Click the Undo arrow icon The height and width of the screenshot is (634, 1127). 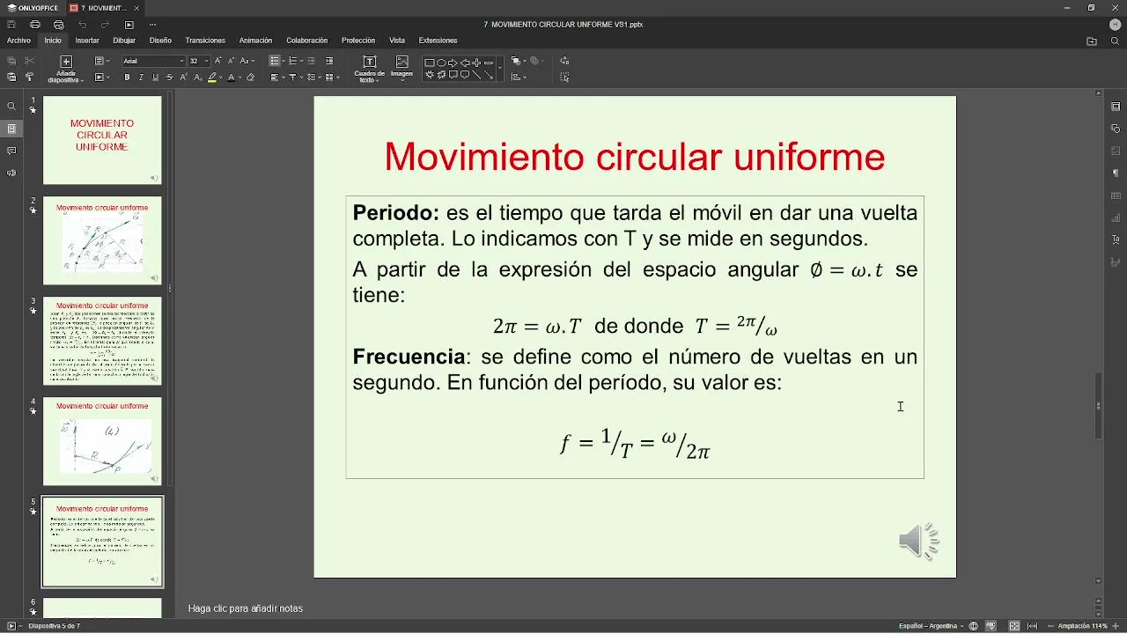pyautogui.click(x=83, y=25)
